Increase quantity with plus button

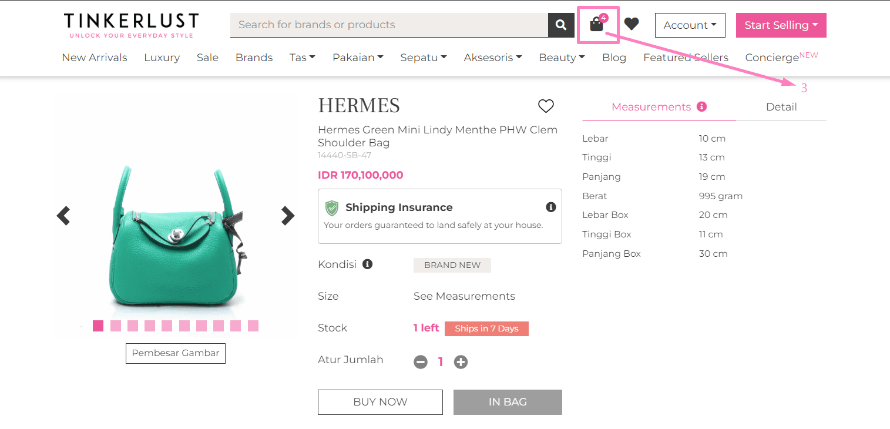click(x=461, y=362)
